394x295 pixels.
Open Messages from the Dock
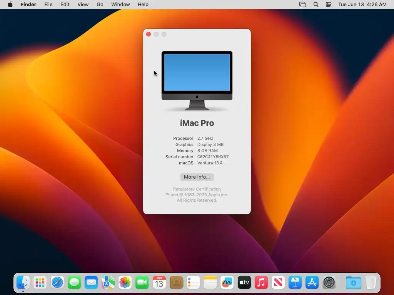pos(74,282)
